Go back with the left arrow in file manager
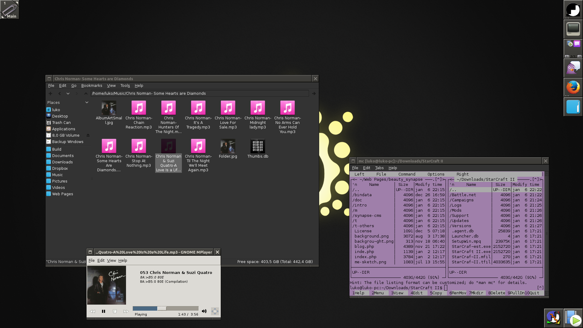The height and width of the screenshot is (328, 583). 60,94
